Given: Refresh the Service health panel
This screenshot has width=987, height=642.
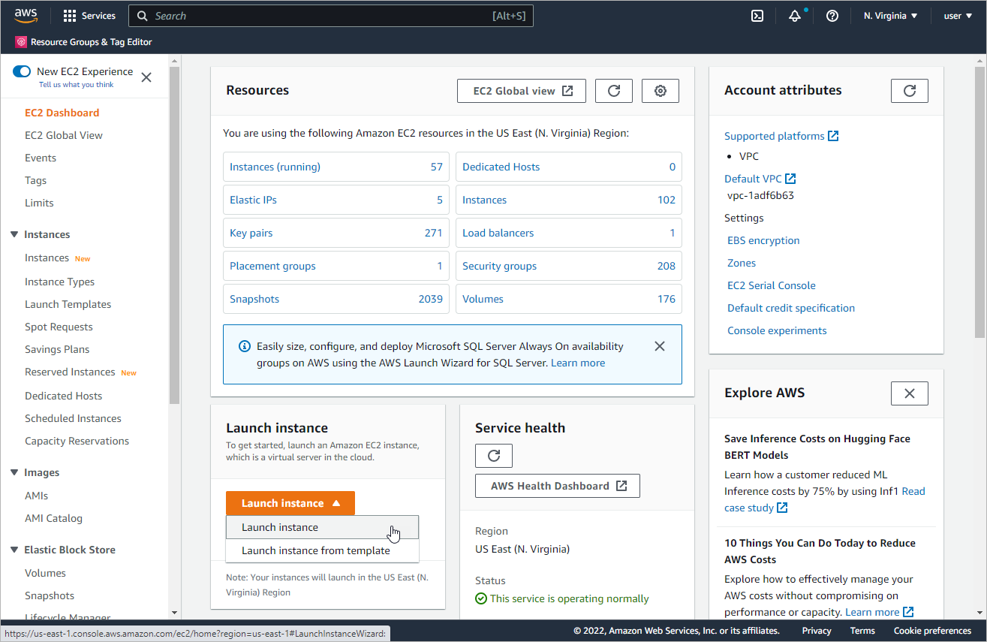Looking at the screenshot, I should 494,456.
